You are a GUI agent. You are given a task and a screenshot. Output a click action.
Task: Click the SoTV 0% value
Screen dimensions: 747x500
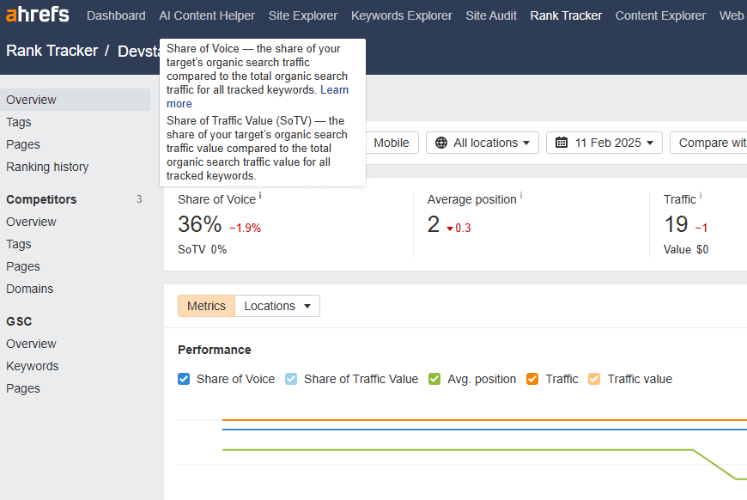point(202,249)
